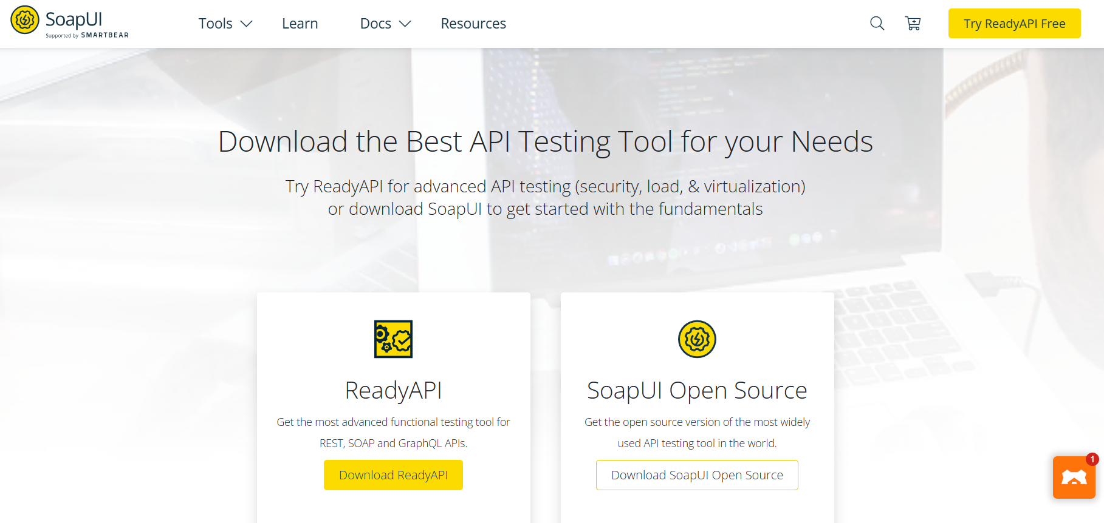Image resolution: width=1104 pixels, height=523 pixels.
Task: Click the SoapUI logo icon in header
Action: point(25,20)
